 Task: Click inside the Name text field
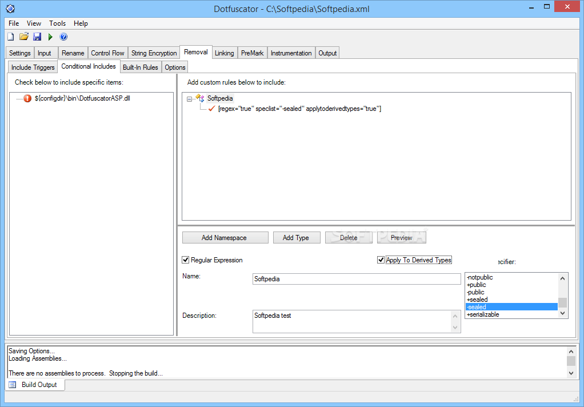(x=354, y=278)
